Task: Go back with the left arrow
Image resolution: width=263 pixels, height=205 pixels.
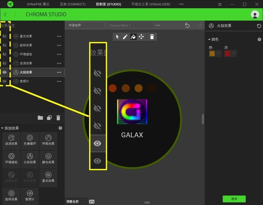Action: (5, 14)
